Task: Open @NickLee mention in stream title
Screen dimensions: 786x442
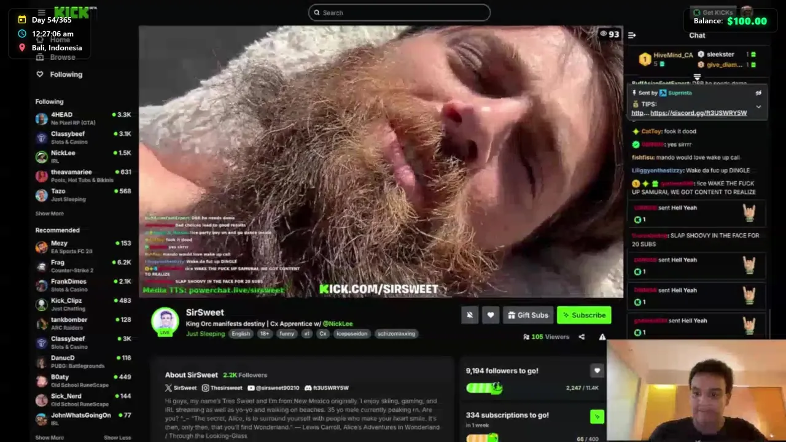Action: pyautogui.click(x=338, y=324)
